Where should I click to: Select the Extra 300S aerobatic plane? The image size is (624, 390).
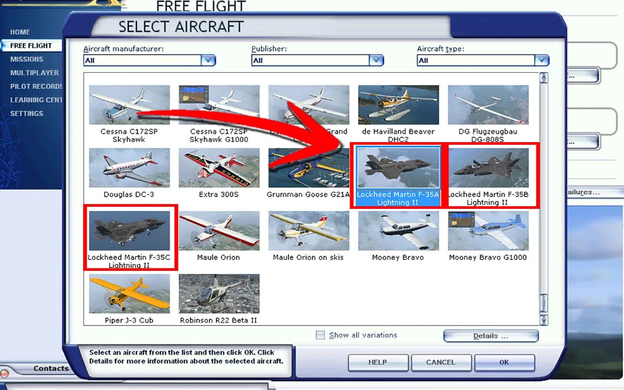coord(219,168)
